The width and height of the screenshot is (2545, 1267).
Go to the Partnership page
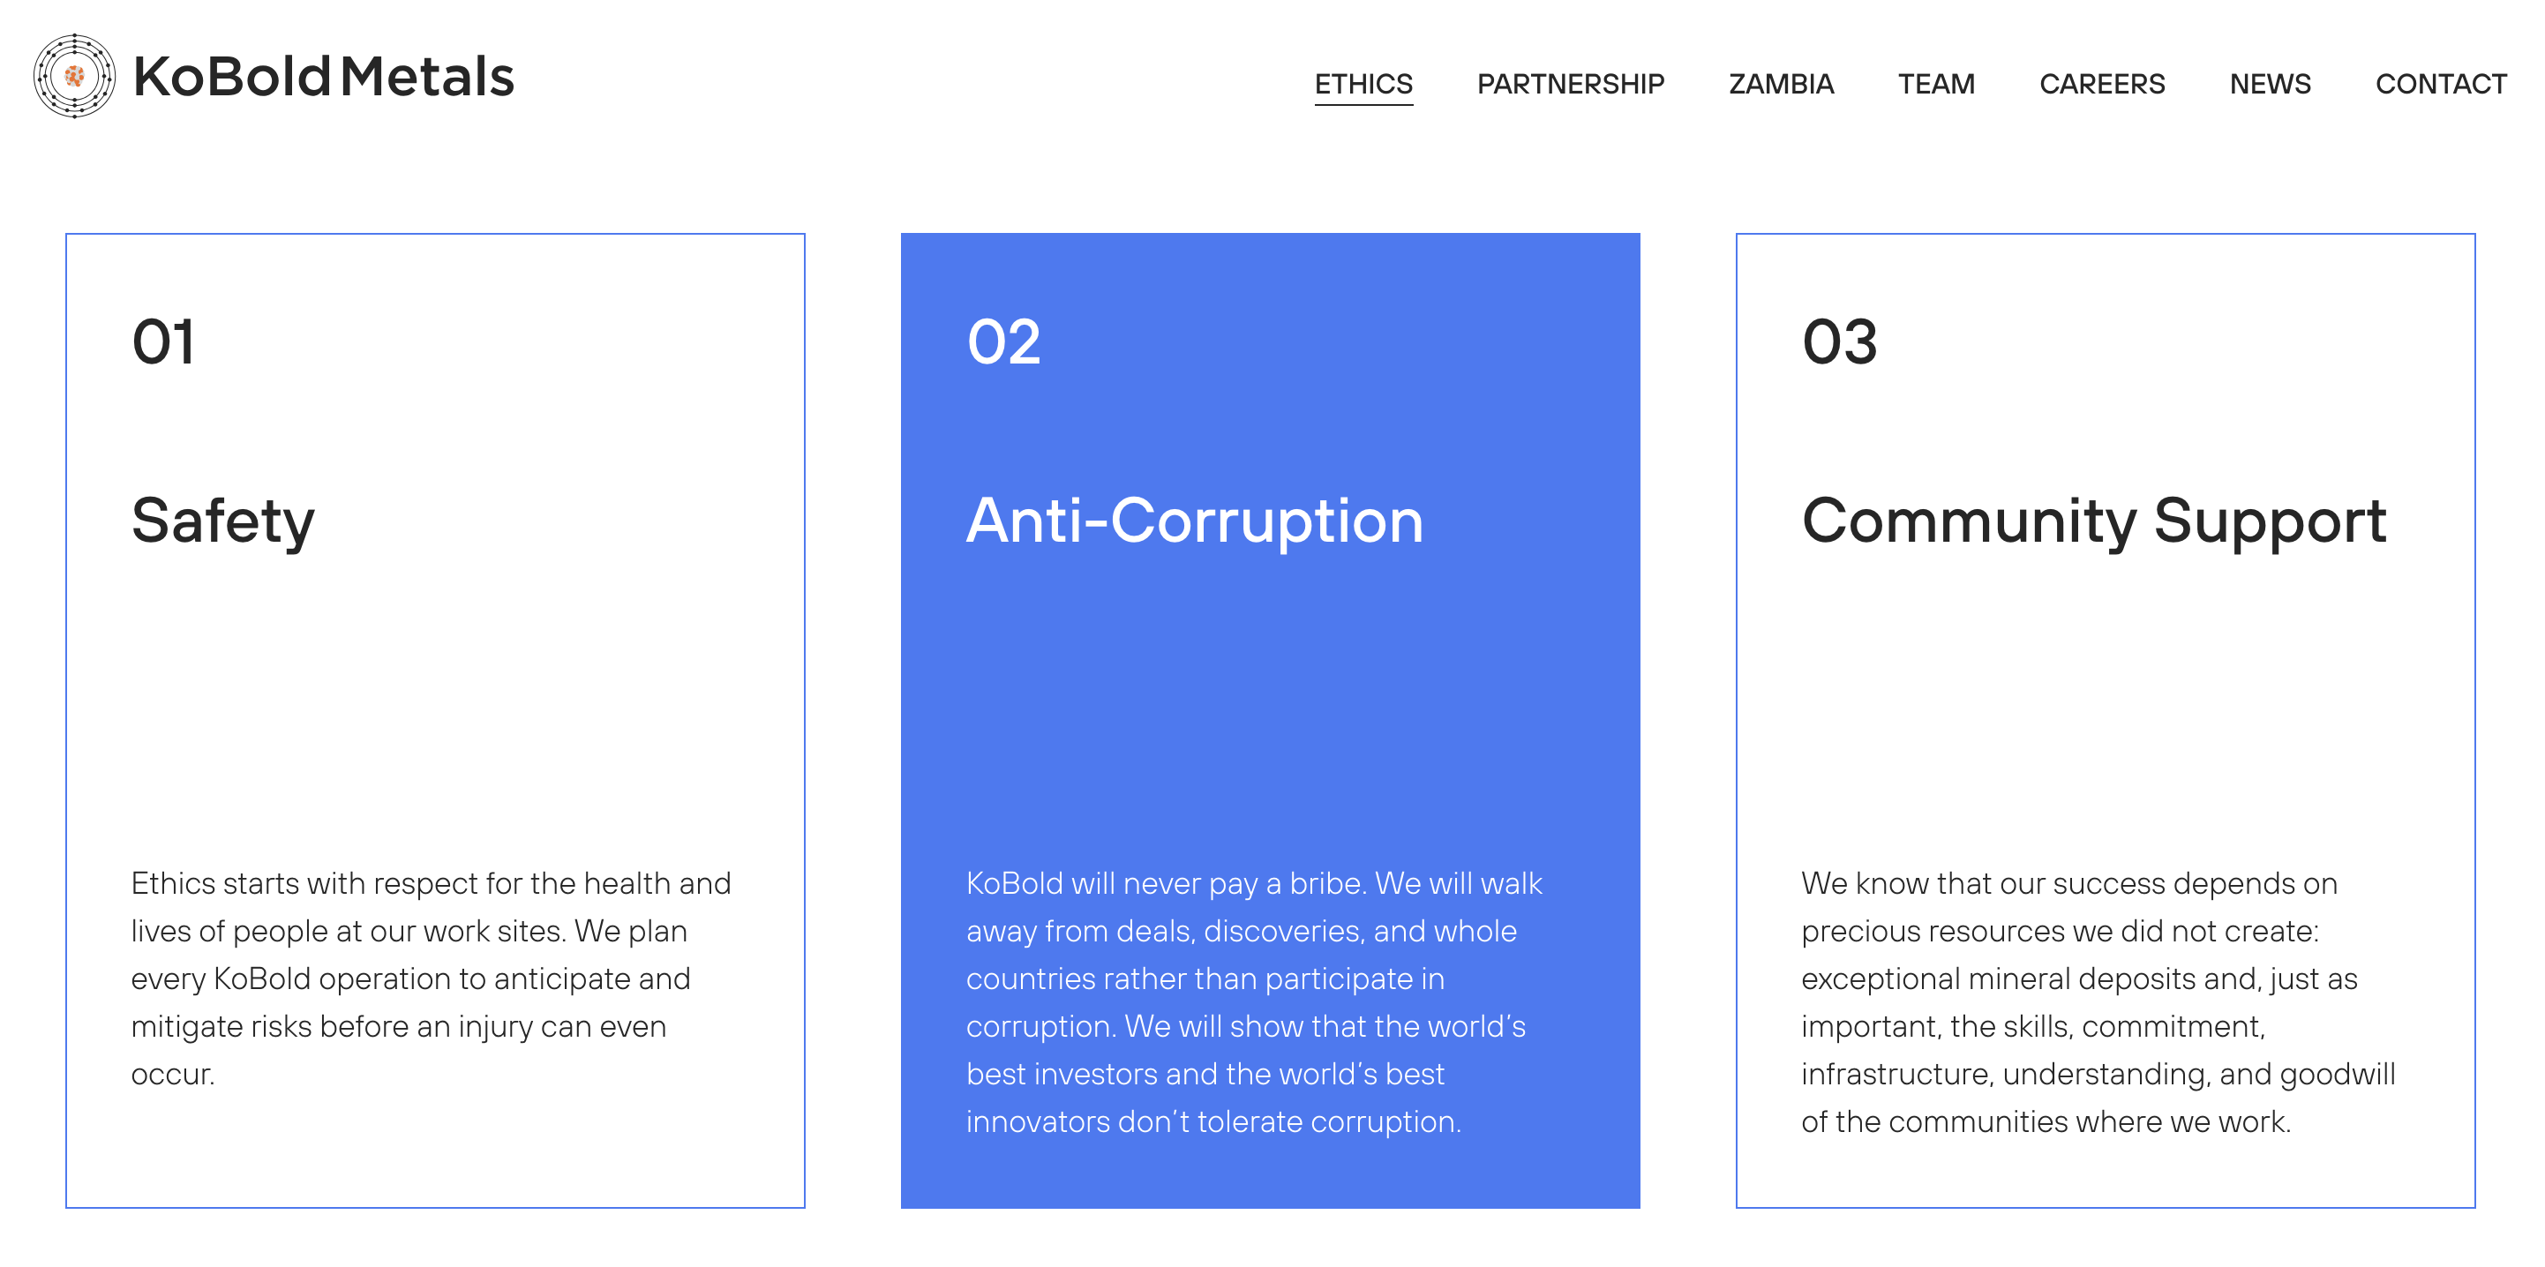(1569, 84)
